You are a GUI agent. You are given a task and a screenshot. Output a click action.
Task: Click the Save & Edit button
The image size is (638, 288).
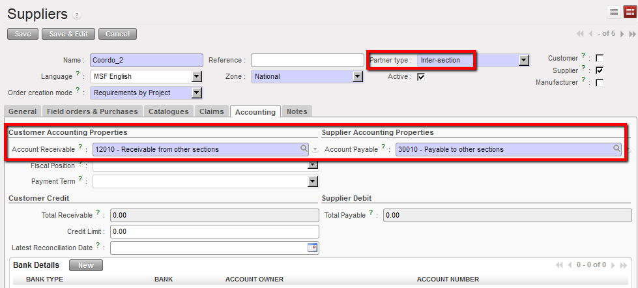click(68, 34)
